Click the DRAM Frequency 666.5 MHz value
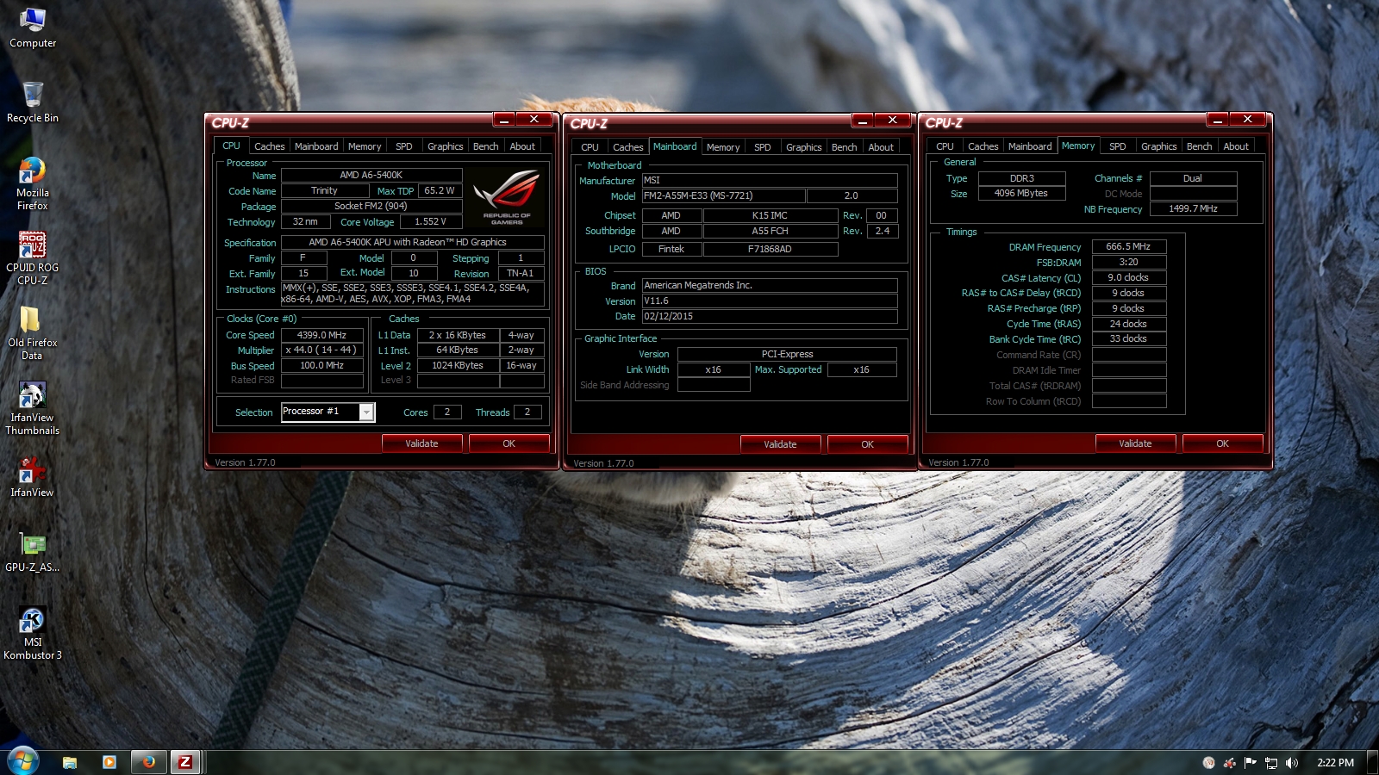The image size is (1379, 775). (1129, 246)
